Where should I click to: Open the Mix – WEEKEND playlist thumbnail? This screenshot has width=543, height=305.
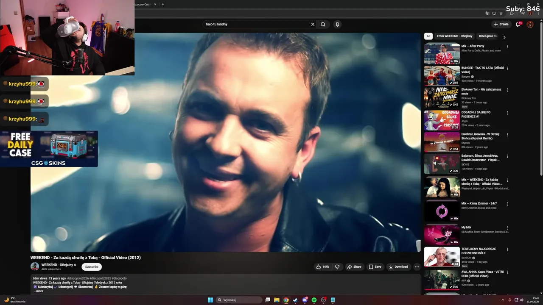(442, 187)
